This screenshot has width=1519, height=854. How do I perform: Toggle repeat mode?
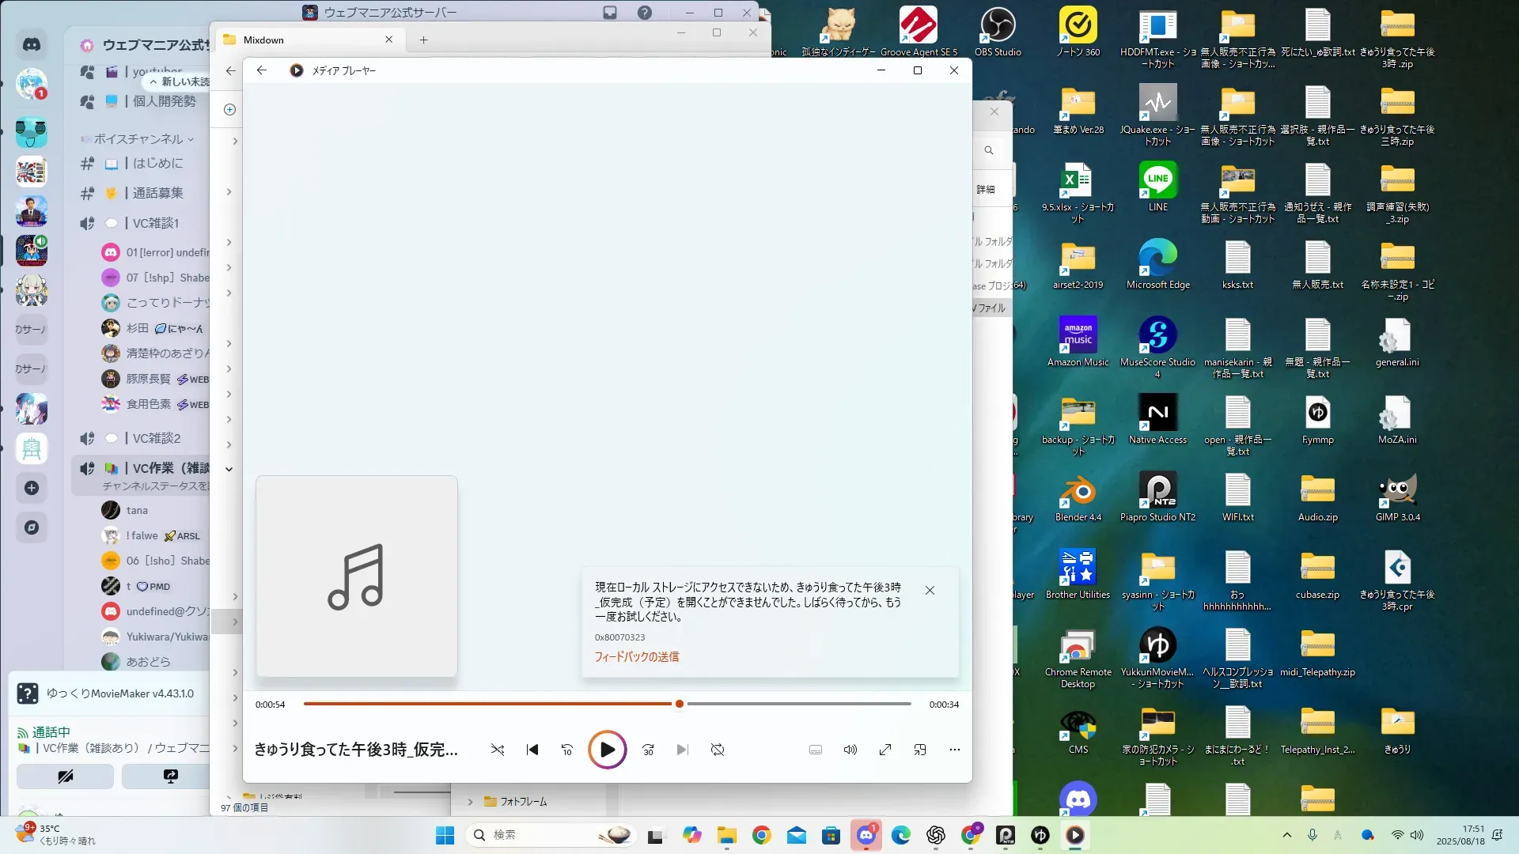718,750
